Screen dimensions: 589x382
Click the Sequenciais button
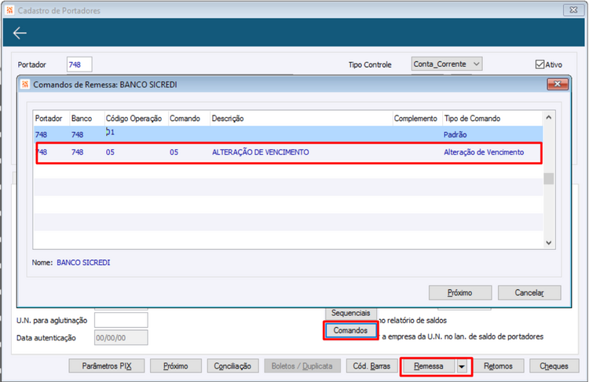(x=350, y=313)
